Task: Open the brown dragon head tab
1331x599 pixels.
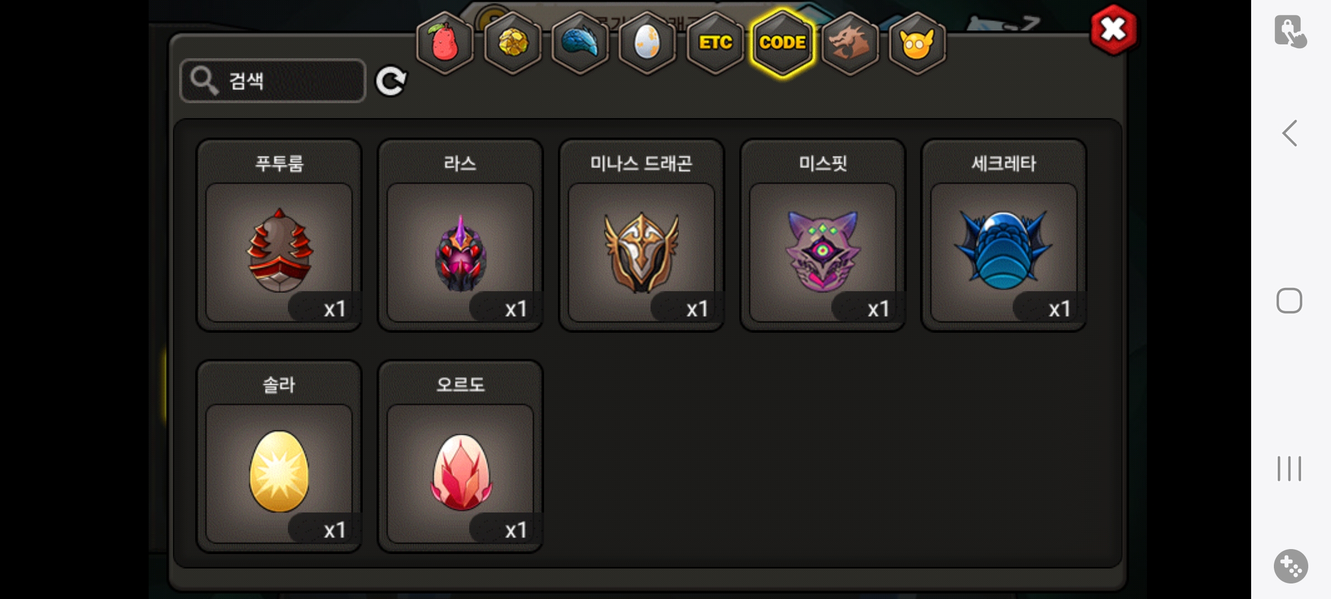Action: pyautogui.click(x=850, y=43)
